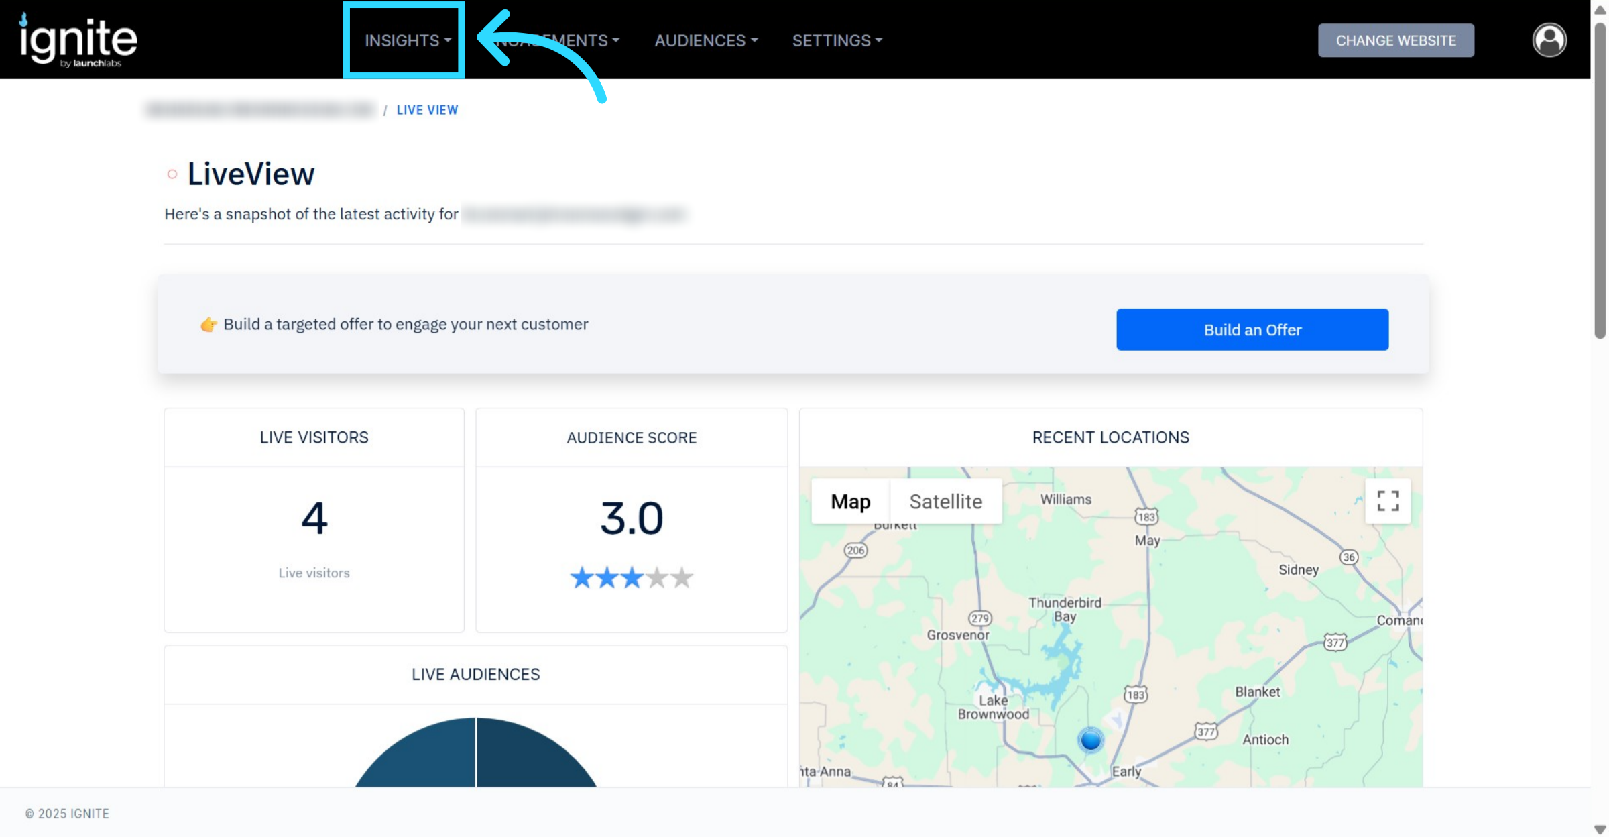Click the blue location marker on map
Image resolution: width=1609 pixels, height=837 pixels.
pyautogui.click(x=1091, y=740)
